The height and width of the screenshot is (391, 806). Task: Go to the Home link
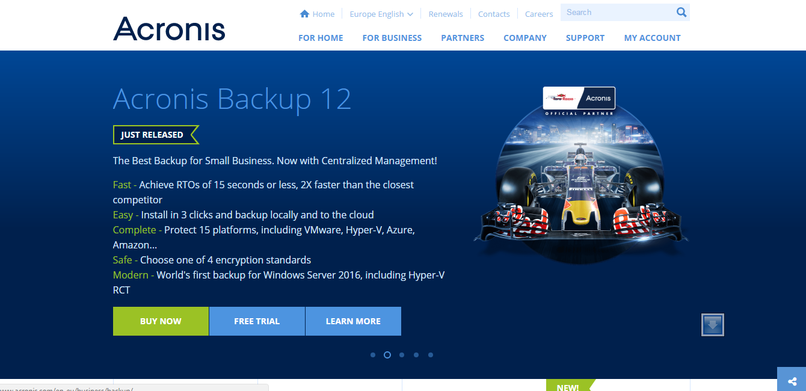pos(324,14)
